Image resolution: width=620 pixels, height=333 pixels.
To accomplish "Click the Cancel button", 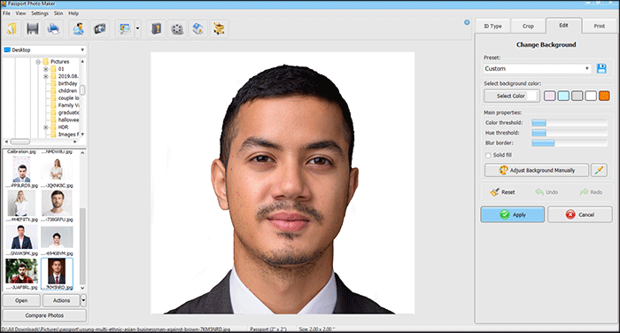I will (x=579, y=214).
